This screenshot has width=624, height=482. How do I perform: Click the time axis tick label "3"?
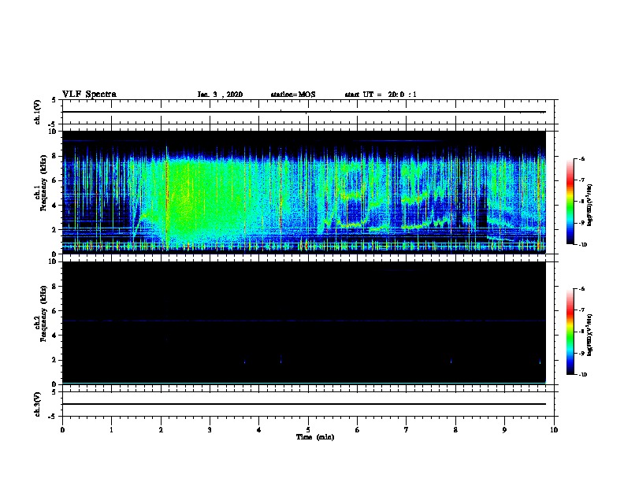(210, 430)
